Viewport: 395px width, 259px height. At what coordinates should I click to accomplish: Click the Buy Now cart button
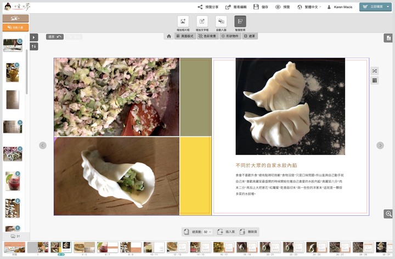tap(373, 7)
